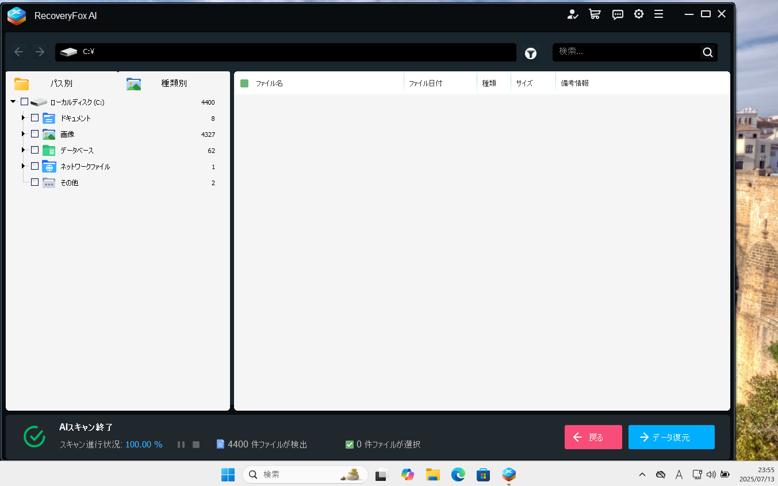The image size is (778, 486).
Task: Check the その他 checkbox
Action: (35, 182)
